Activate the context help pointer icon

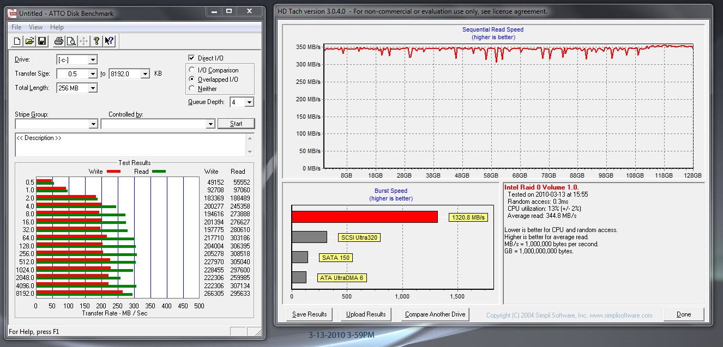click(109, 41)
